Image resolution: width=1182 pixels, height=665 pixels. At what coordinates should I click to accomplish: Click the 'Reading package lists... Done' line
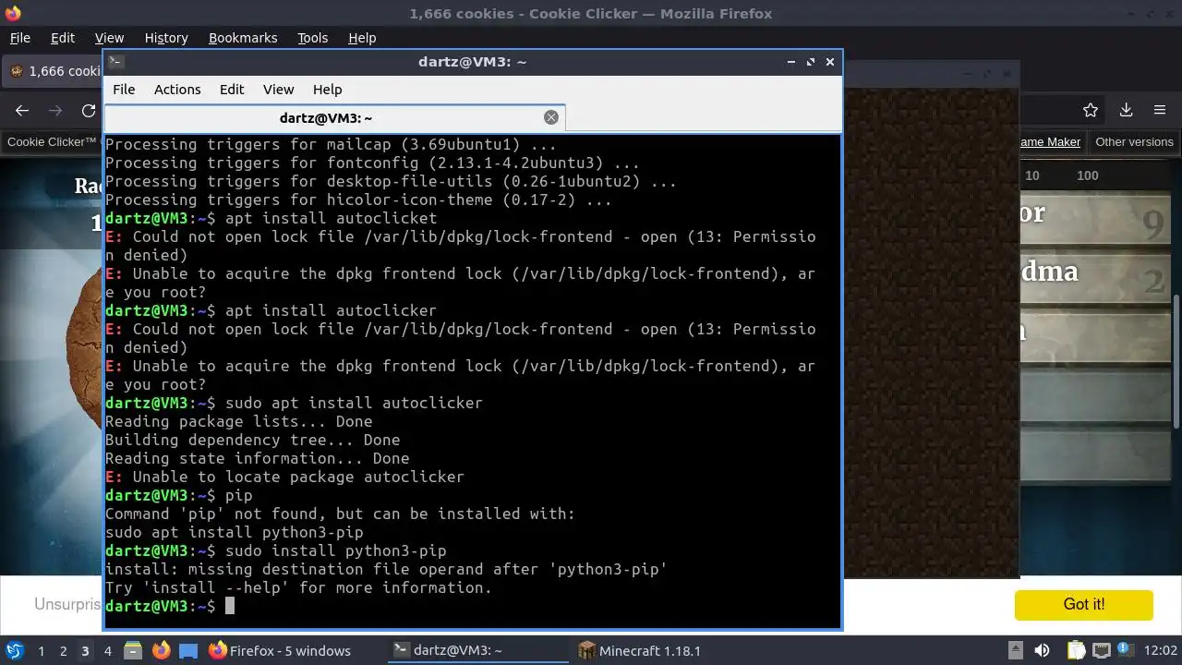pyautogui.click(x=239, y=421)
